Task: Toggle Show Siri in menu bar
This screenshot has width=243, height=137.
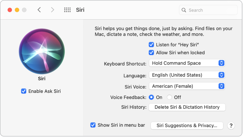Action: pyautogui.click(x=93, y=125)
